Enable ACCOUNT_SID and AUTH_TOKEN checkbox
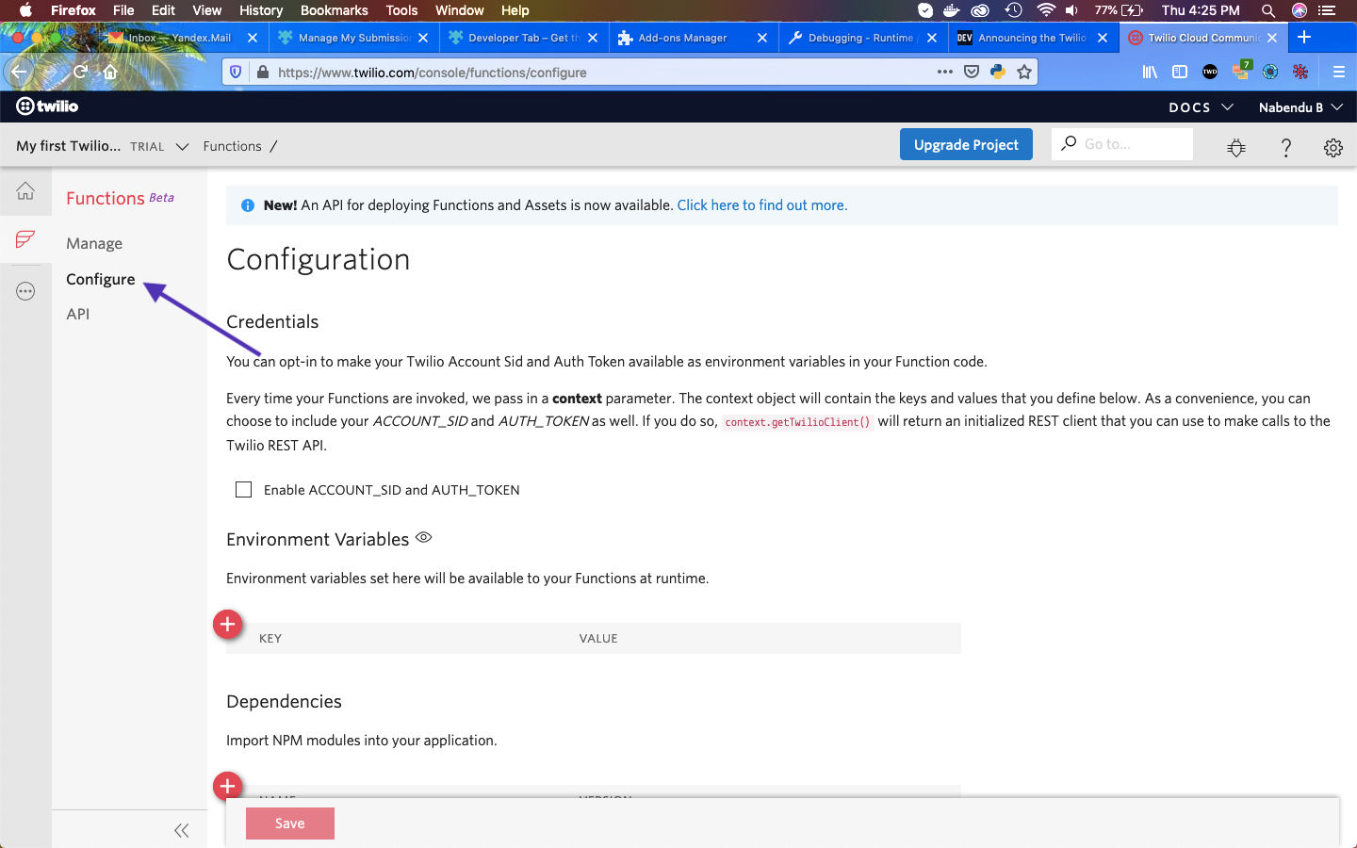Image resolution: width=1357 pixels, height=848 pixels. 244,490
